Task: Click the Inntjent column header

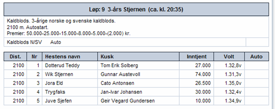Action: 196,57
